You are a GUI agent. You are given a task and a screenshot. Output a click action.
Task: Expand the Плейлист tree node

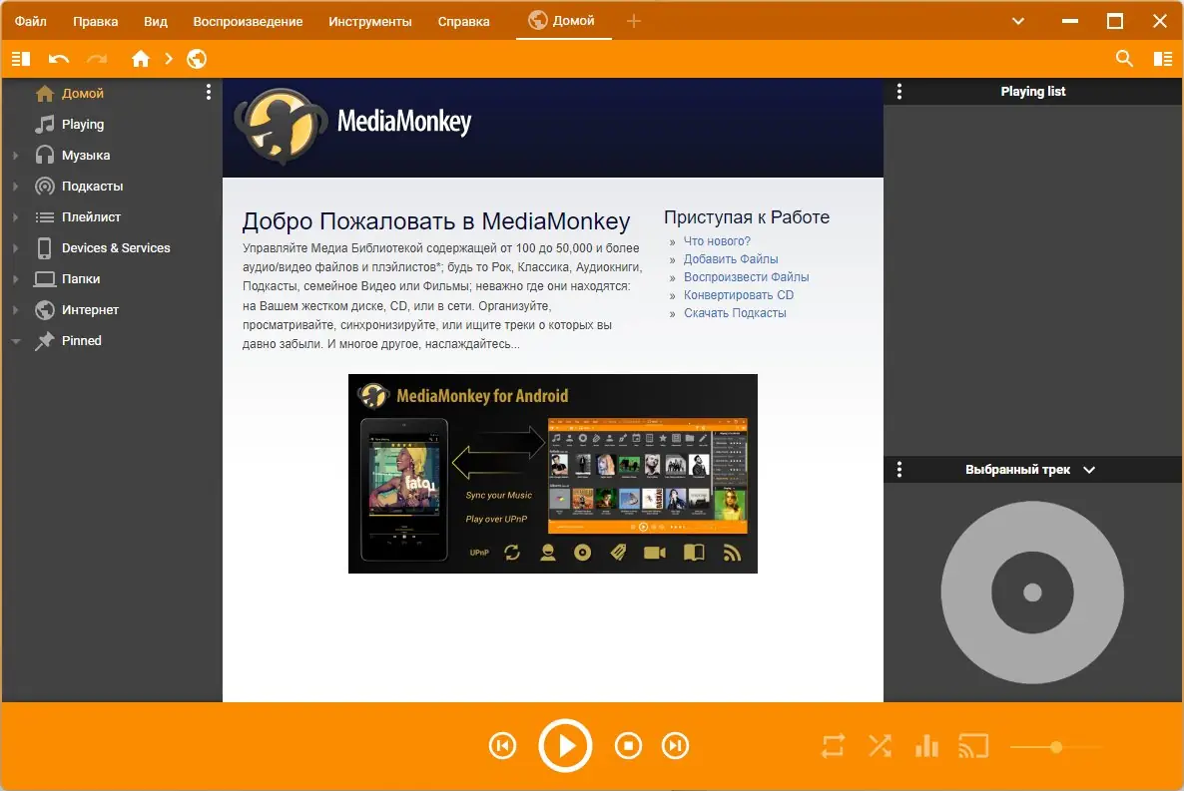click(15, 217)
